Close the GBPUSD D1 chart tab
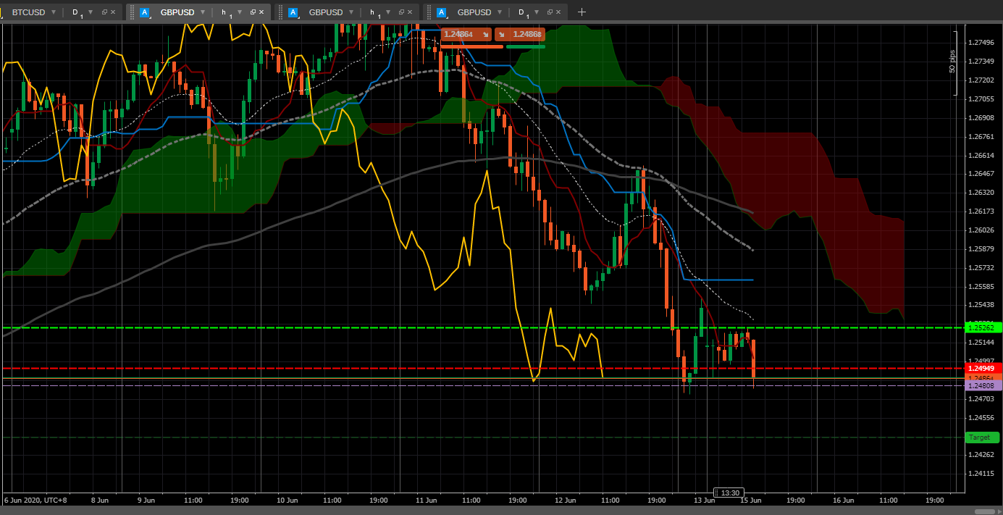1003x515 pixels. [559, 12]
